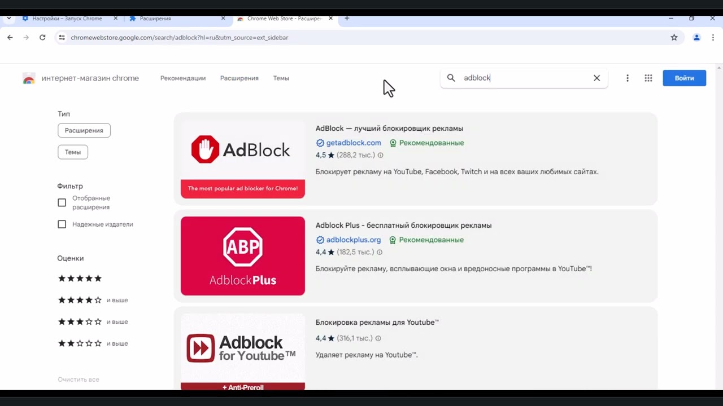The width and height of the screenshot is (723, 406).
Task: Open the adblockplus.org link
Action: click(354, 240)
